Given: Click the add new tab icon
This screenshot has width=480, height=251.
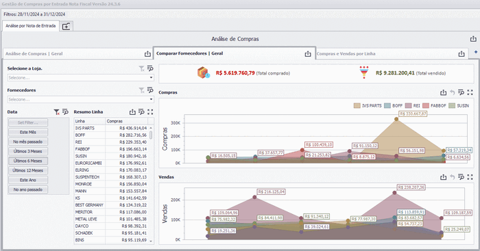Looking at the screenshot, I should point(66,27).
